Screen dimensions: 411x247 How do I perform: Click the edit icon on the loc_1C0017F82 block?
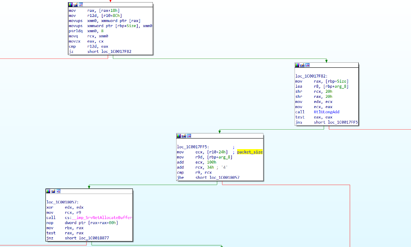pyautogui.click(x=302, y=65)
